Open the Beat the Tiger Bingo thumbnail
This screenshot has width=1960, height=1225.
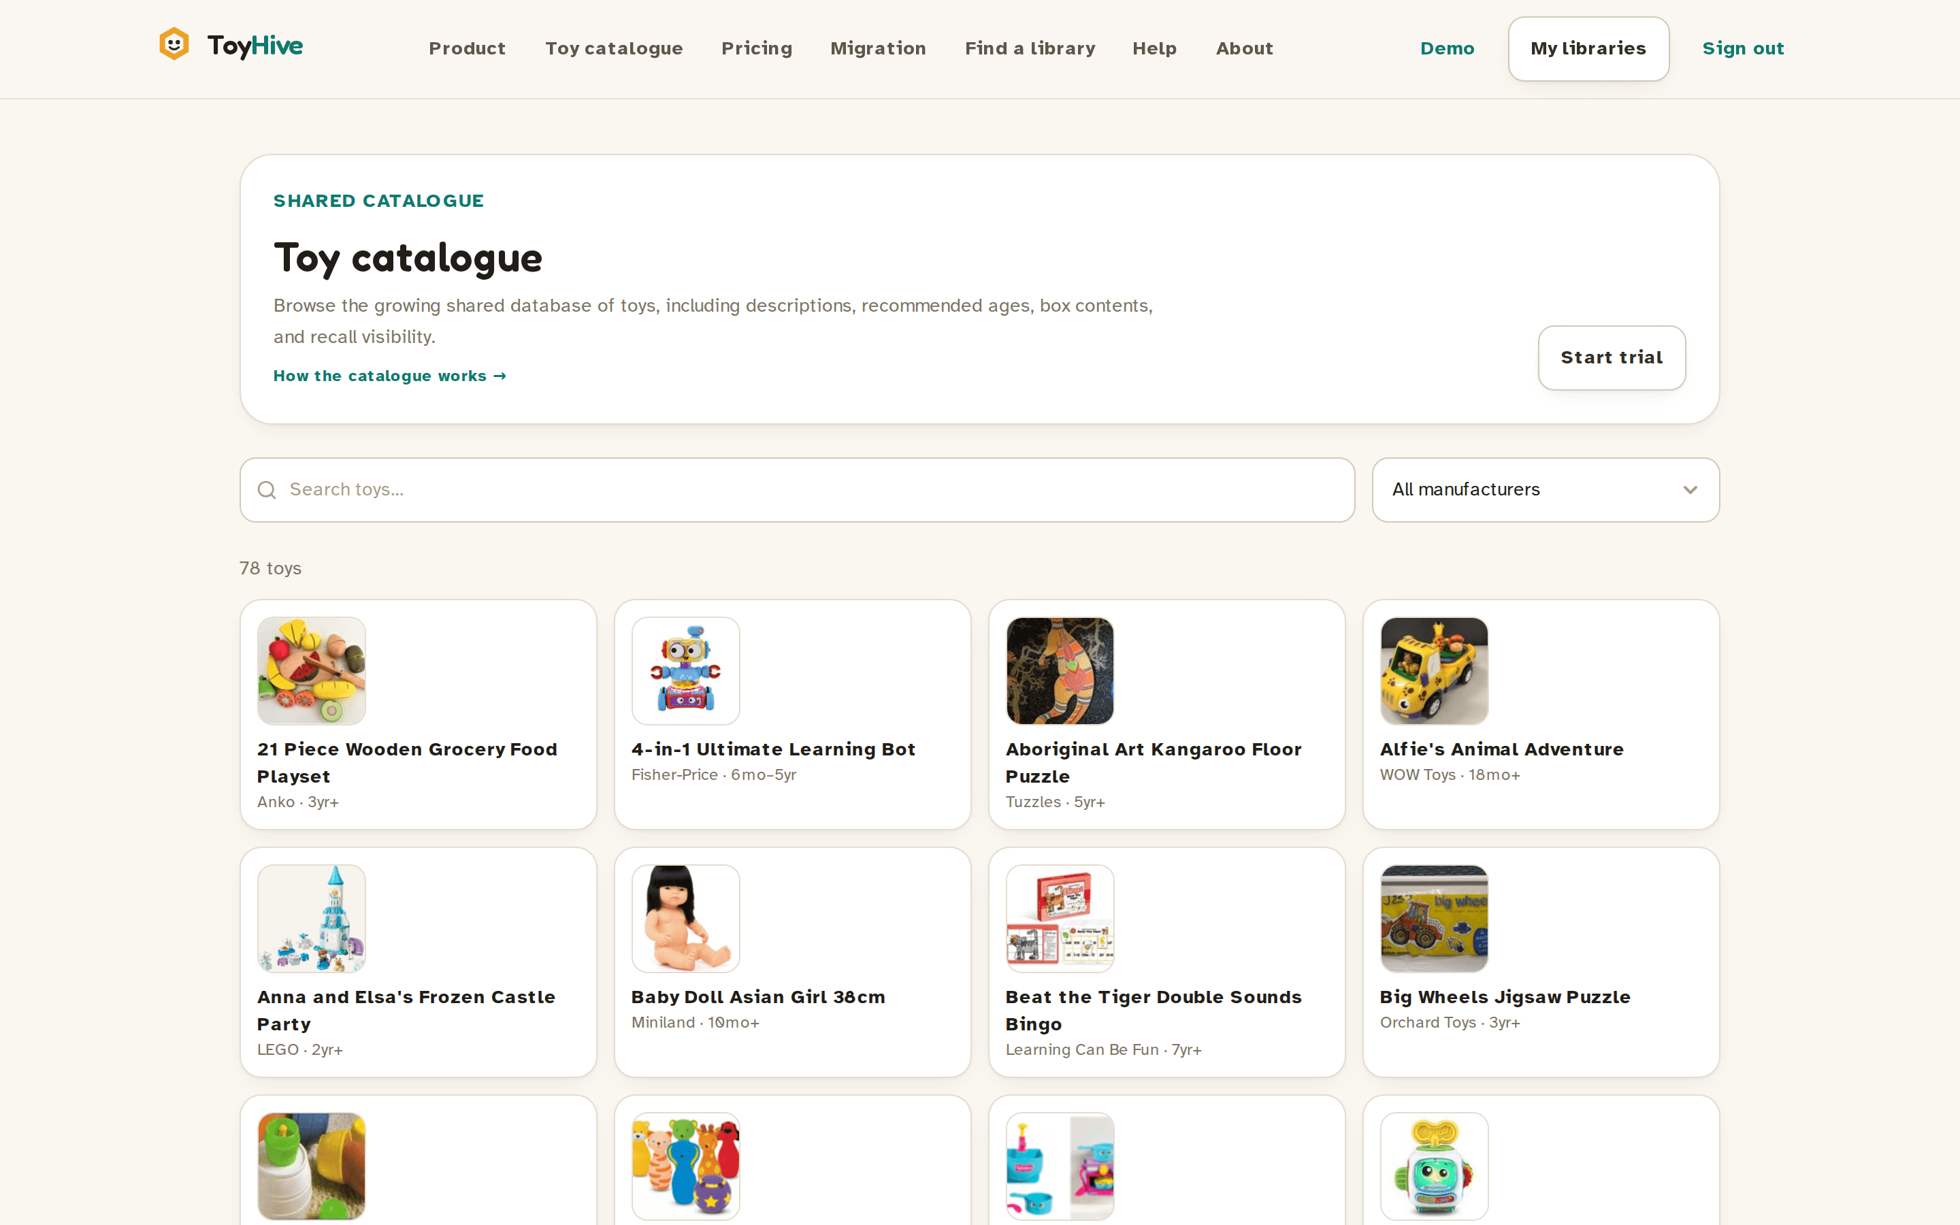click(1060, 919)
